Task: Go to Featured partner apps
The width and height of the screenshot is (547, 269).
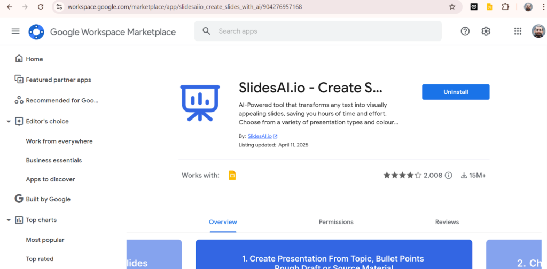Action: (58, 80)
